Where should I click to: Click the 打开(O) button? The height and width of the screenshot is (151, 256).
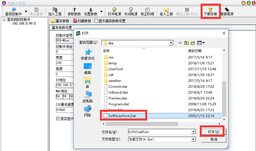213,132
